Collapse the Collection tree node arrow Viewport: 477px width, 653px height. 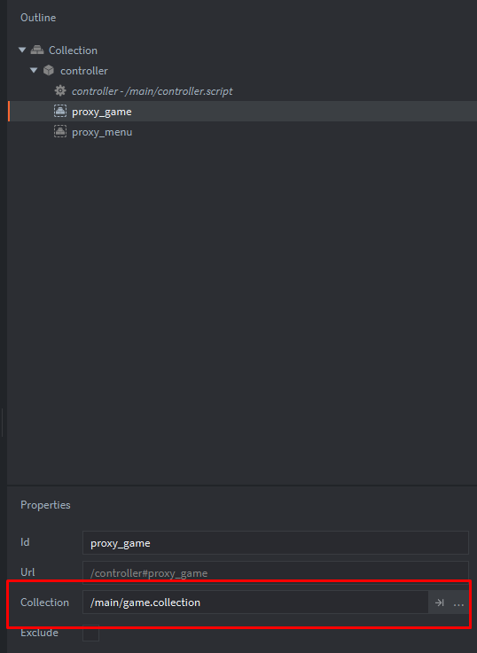(x=22, y=50)
